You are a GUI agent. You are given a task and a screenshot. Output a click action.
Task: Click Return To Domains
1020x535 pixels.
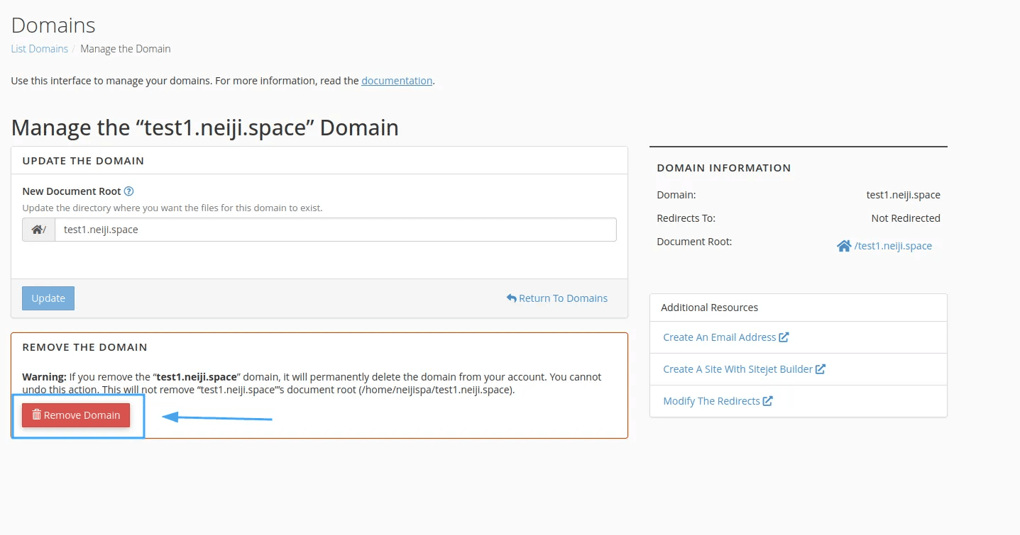(563, 298)
